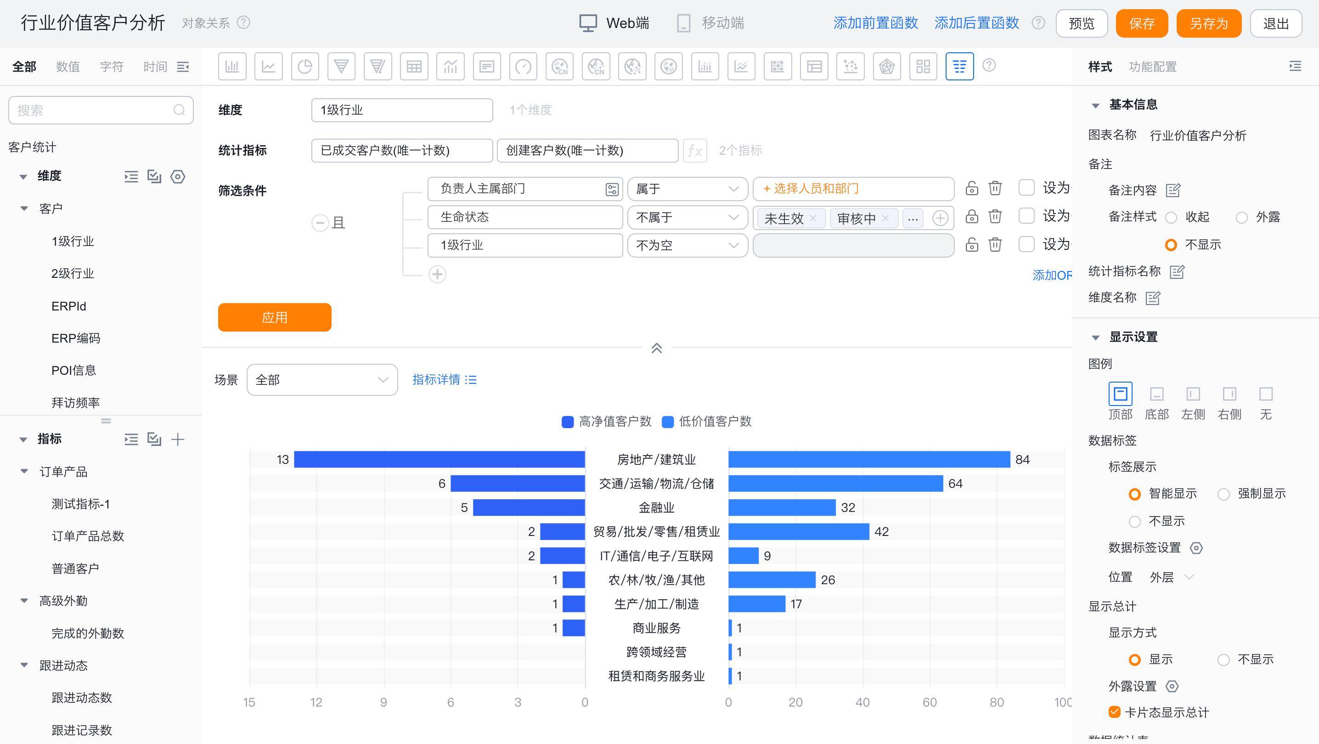This screenshot has width=1319, height=744.
Task: Select the funnel chart type icon
Action: (341, 67)
